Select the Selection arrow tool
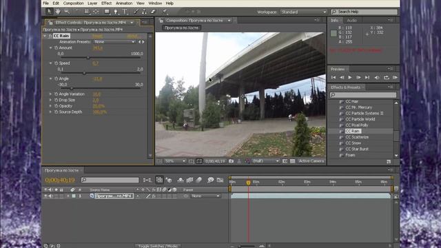The height and width of the screenshot is (248, 441). click(x=49, y=12)
